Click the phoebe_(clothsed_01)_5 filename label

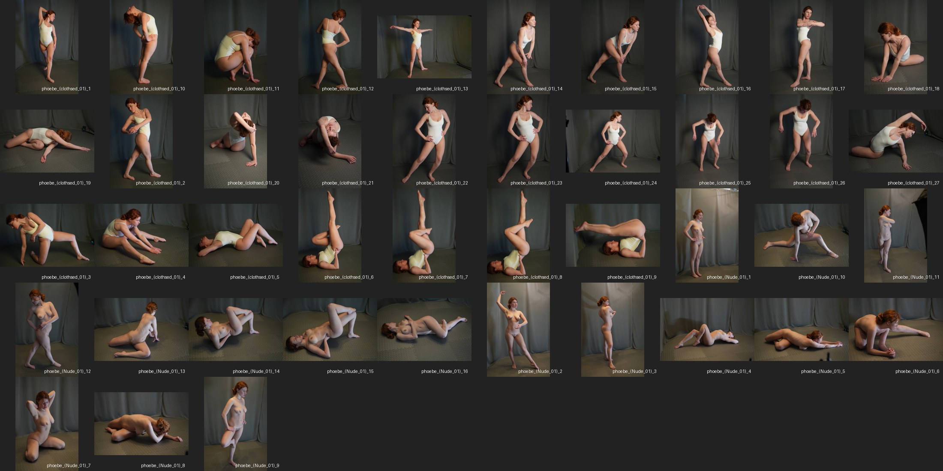point(255,277)
